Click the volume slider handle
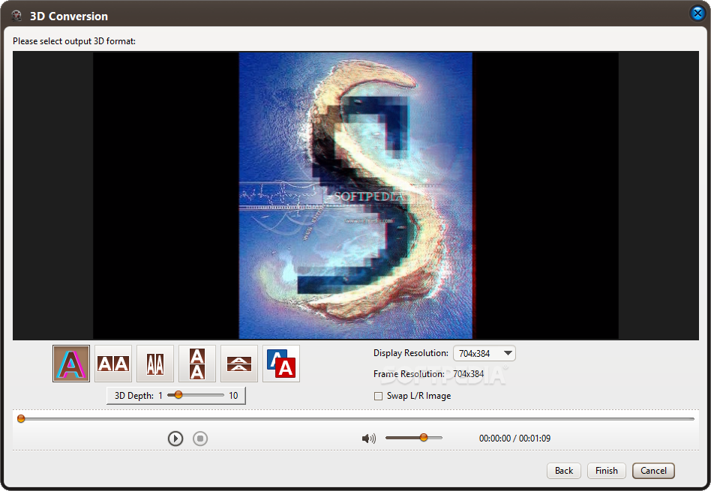The height and width of the screenshot is (491, 711). (424, 438)
